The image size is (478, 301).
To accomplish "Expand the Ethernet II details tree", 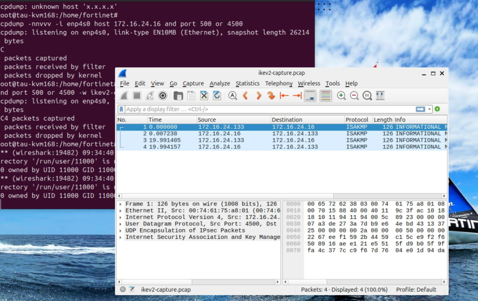I will tap(121, 211).
